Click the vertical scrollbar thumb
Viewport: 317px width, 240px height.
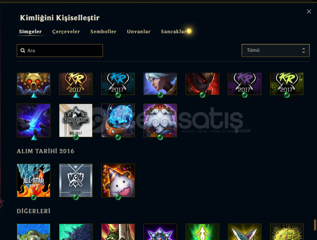[315, 225]
